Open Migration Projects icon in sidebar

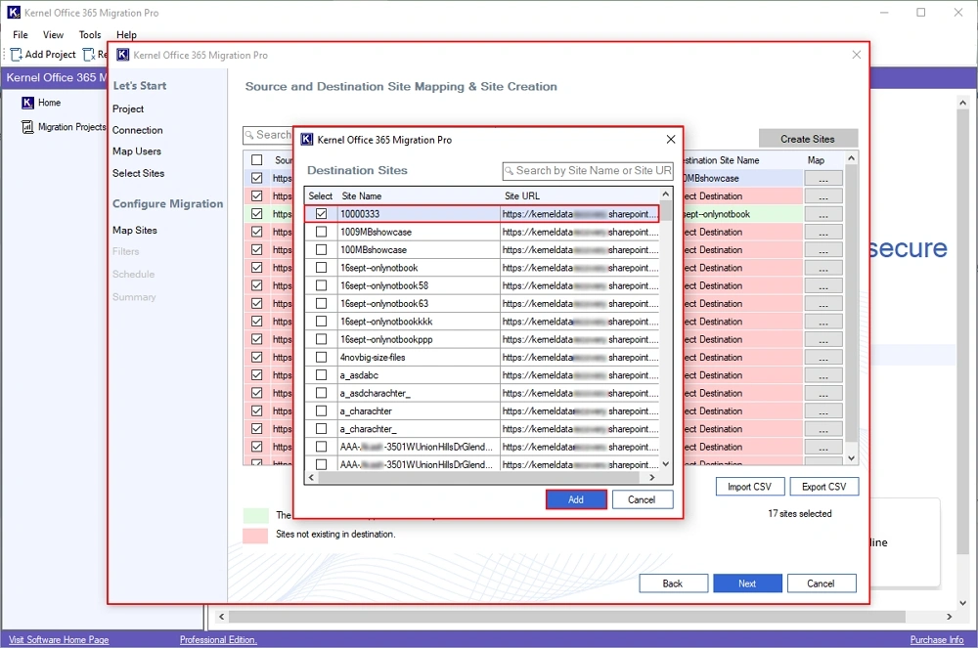(27, 127)
